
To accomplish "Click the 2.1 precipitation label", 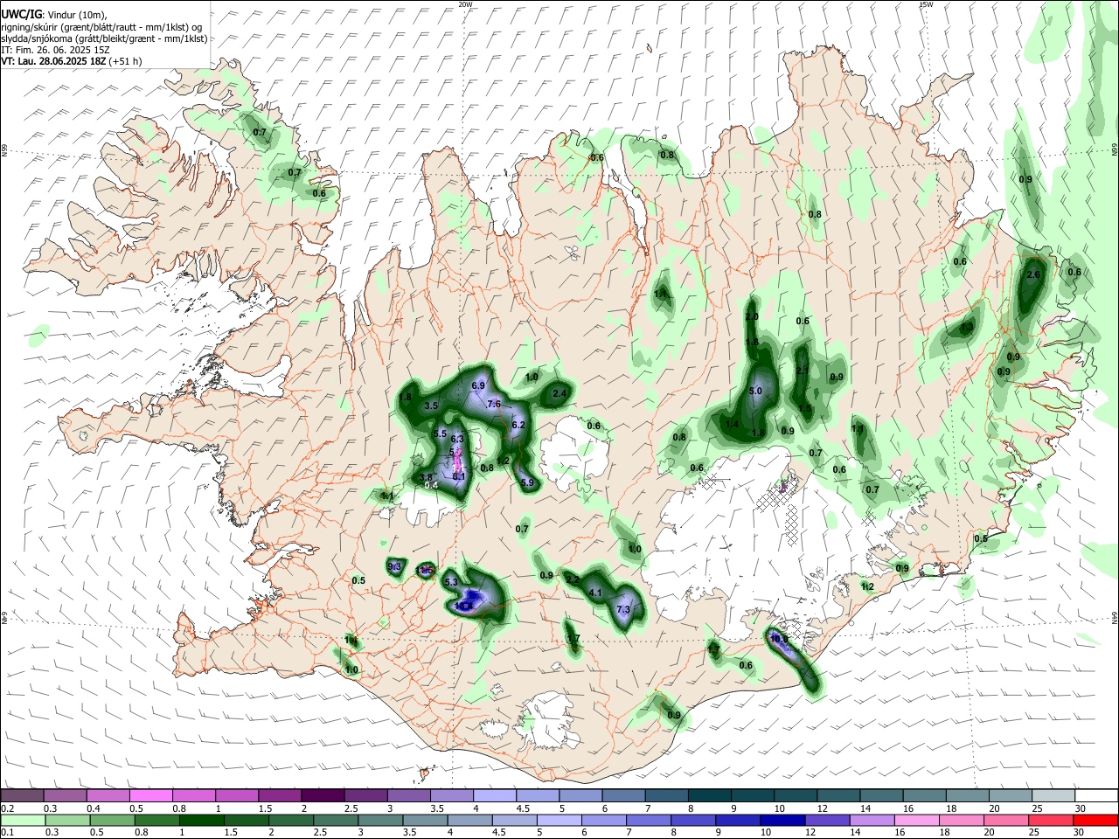I will pos(803,371).
